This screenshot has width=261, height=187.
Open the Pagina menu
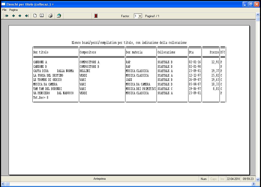coord(13,10)
